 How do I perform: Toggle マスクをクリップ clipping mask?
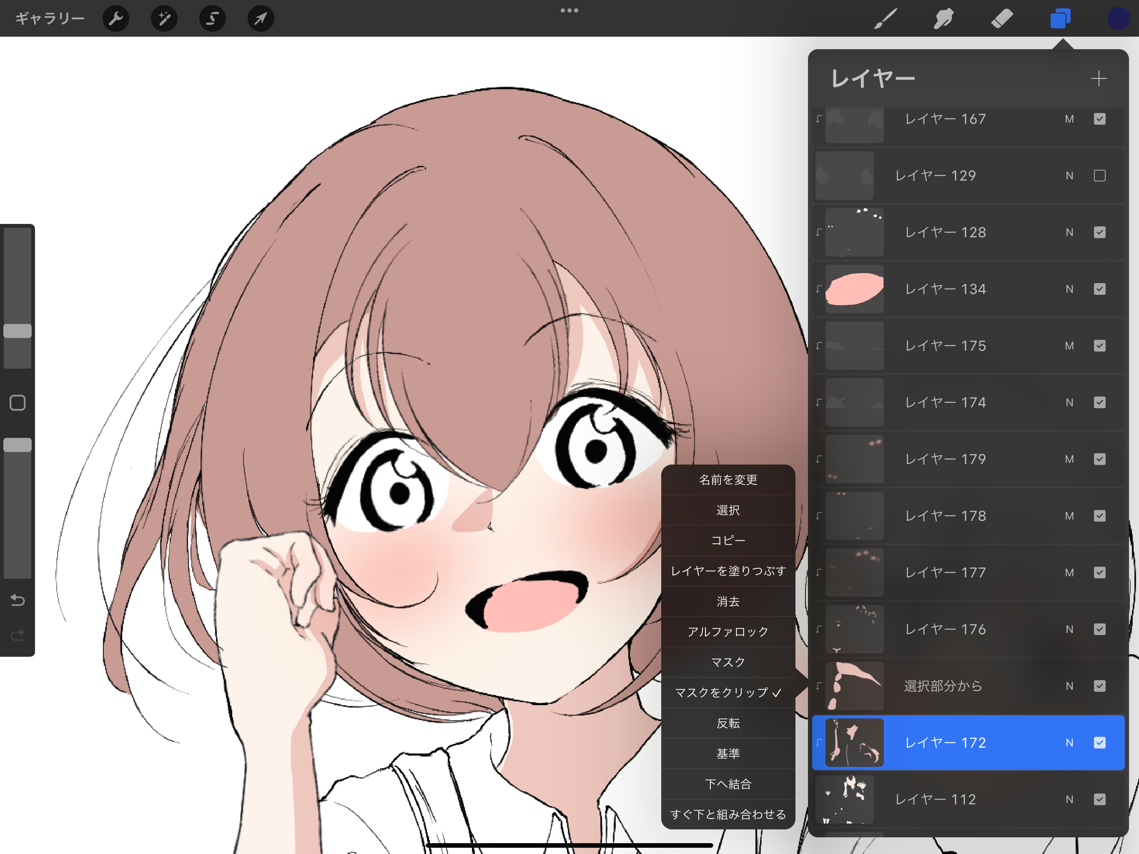tap(728, 692)
